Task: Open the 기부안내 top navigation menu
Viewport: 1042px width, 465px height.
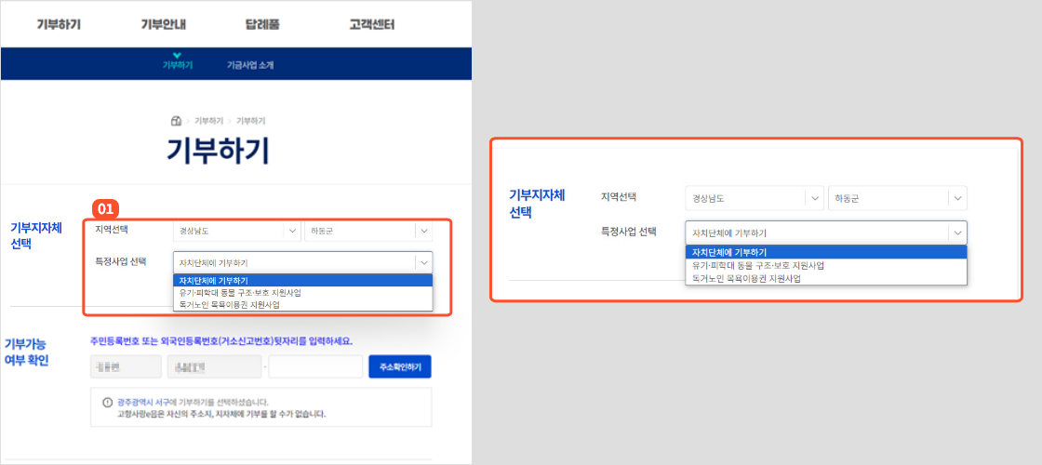Action: pyautogui.click(x=164, y=25)
